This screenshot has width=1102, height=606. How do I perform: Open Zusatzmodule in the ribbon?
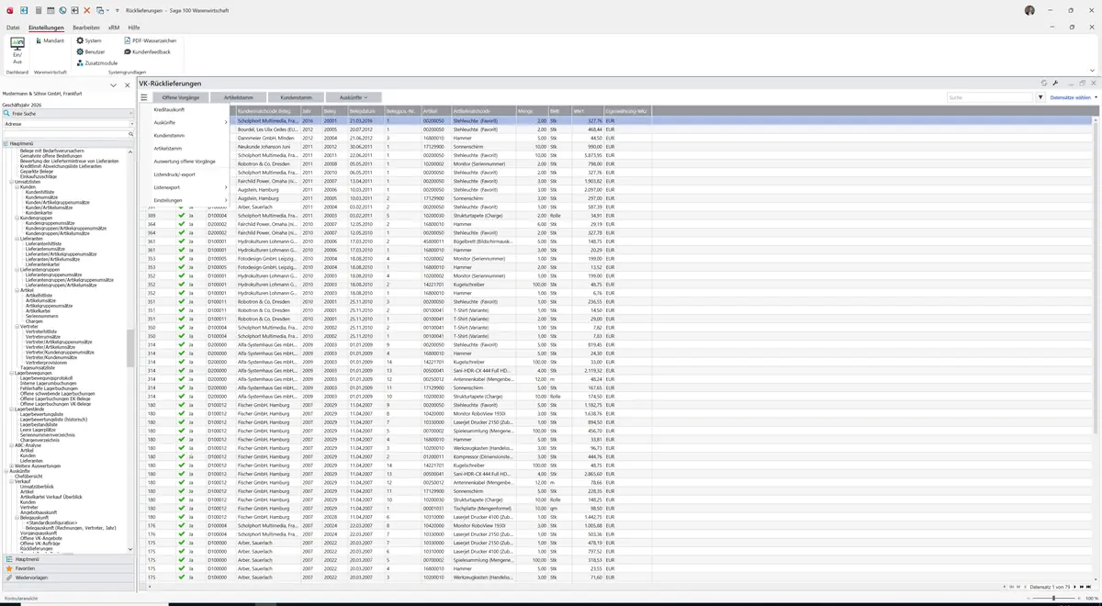(97, 62)
